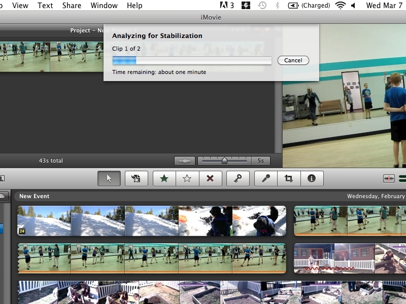Click the stabilization progress bar
Viewport: 406px width, 304px height.
[x=192, y=60]
